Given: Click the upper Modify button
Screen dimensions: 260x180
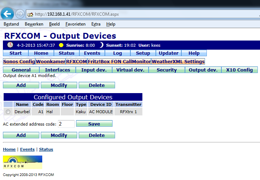Looking at the screenshot, I should [59, 85].
